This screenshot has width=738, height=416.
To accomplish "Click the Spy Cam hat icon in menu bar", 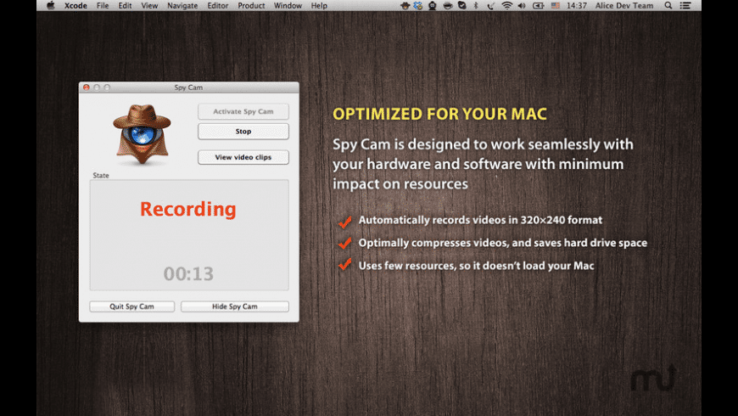I will click(x=405, y=6).
